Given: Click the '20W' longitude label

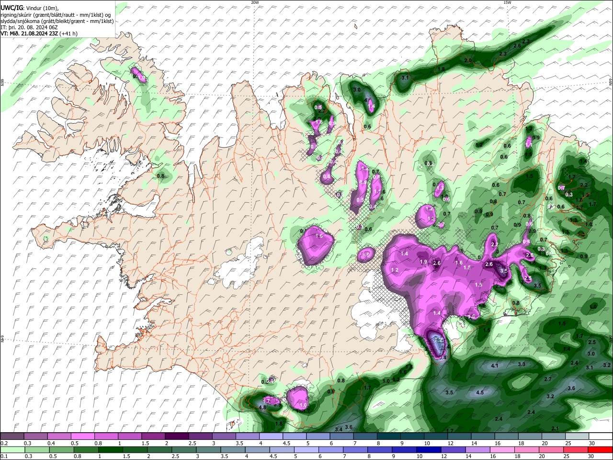Looking at the screenshot, I should click(x=255, y=2).
